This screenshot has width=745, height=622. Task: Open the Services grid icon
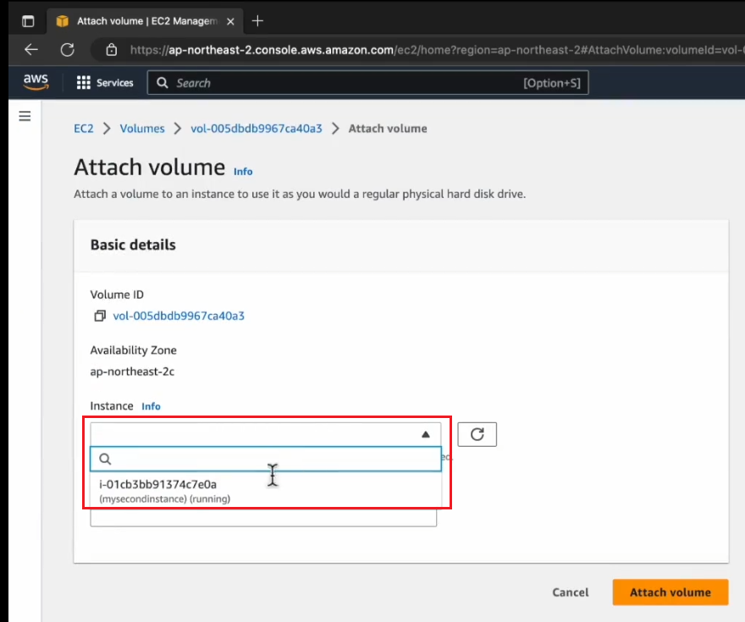click(84, 83)
